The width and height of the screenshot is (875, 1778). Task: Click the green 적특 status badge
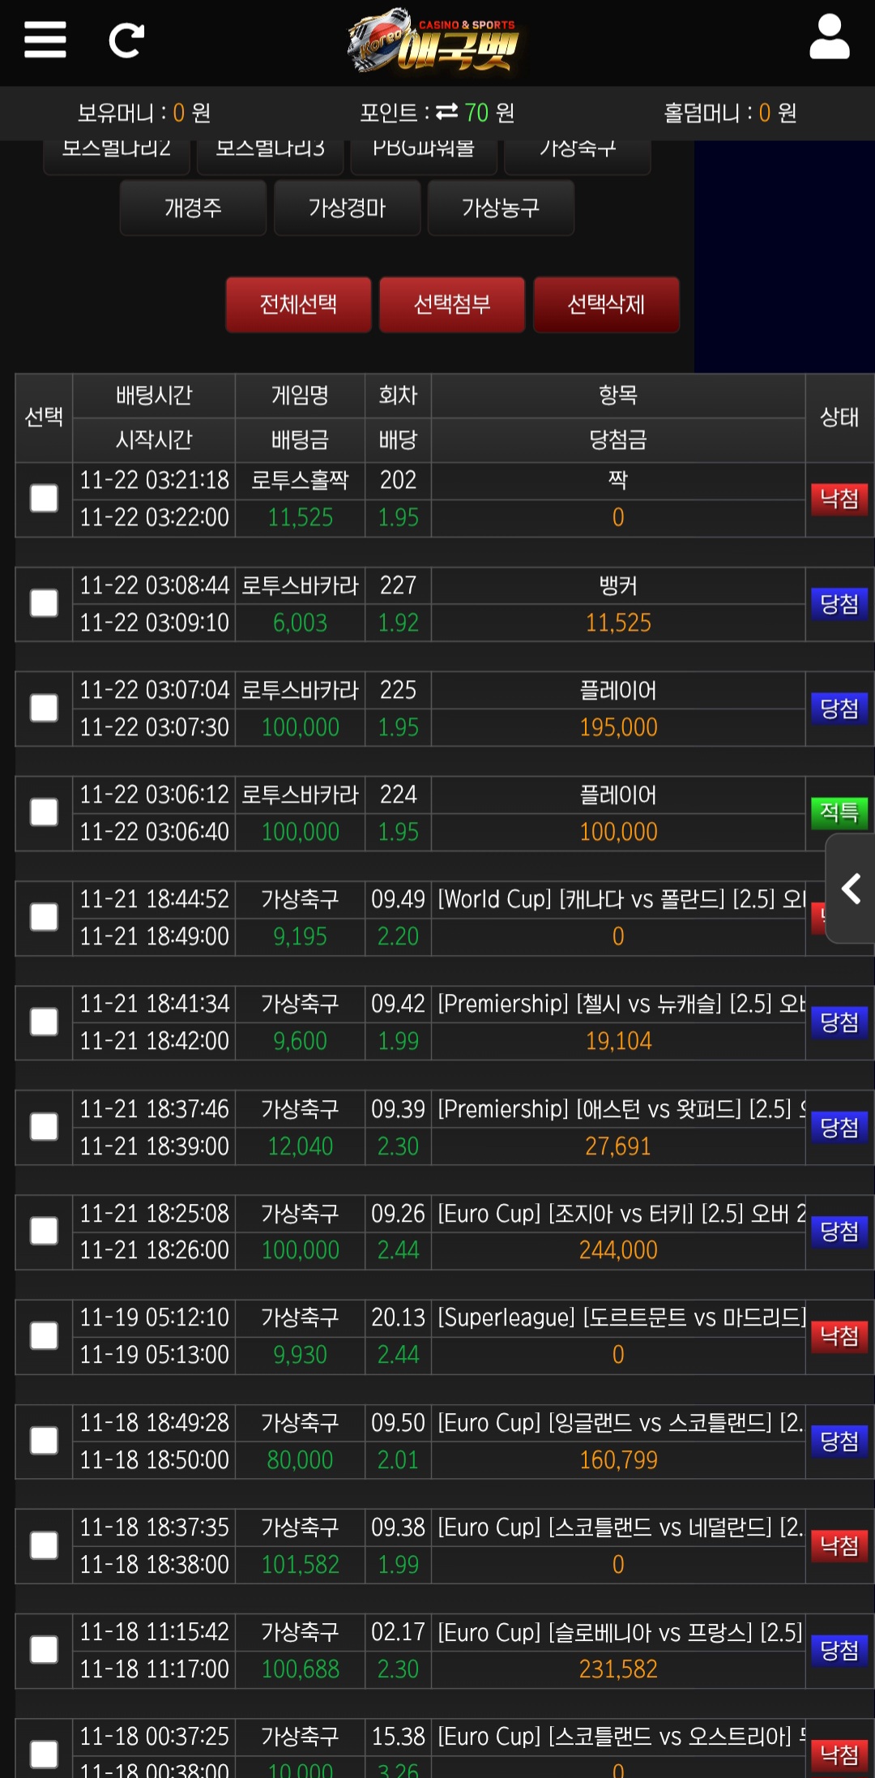tap(839, 812)
